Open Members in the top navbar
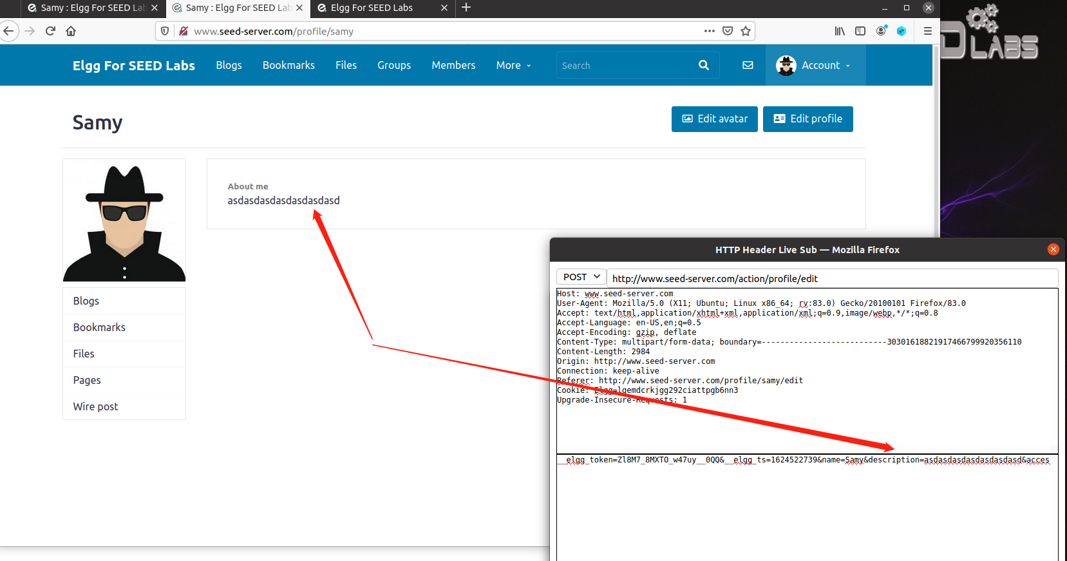The height and width of the screenshot is (561, 1067). coord(453,65)
